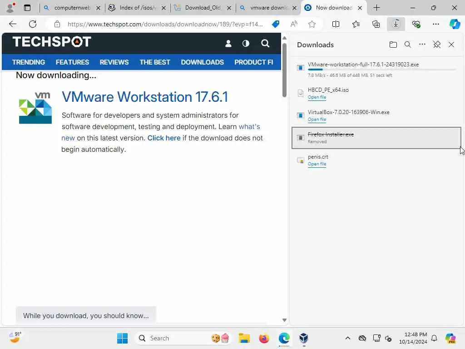Open file for VirtualBox-7.0.20-163906-Win.exe
This screenshot has height=349, width=465.
317,120
